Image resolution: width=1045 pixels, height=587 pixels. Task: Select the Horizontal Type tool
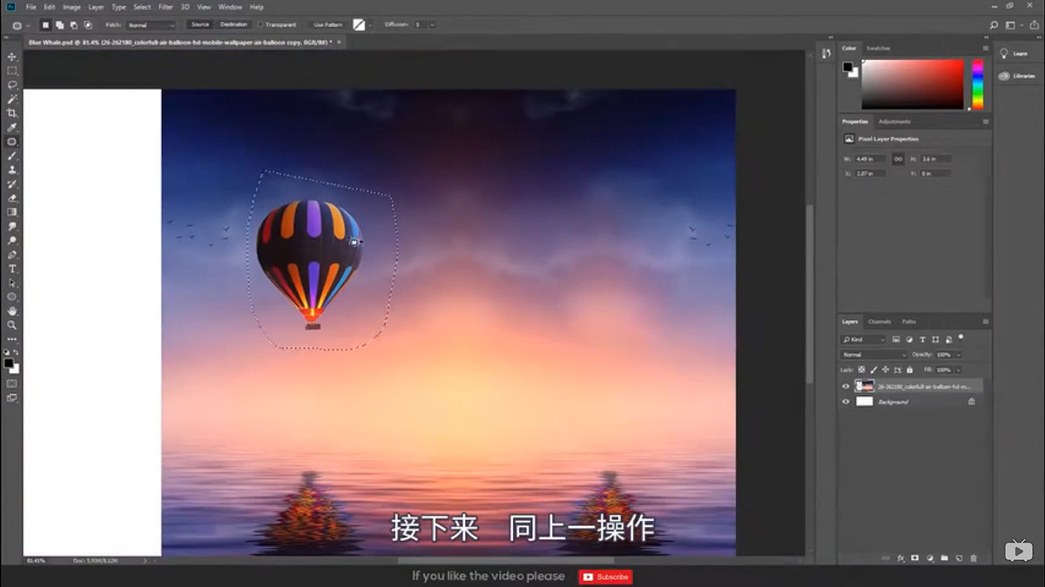12,270
